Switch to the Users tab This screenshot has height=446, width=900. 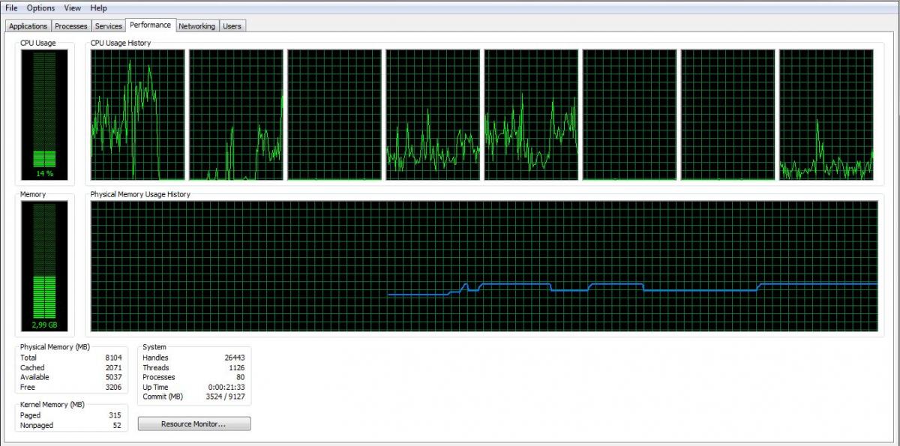tap(232, 25)
